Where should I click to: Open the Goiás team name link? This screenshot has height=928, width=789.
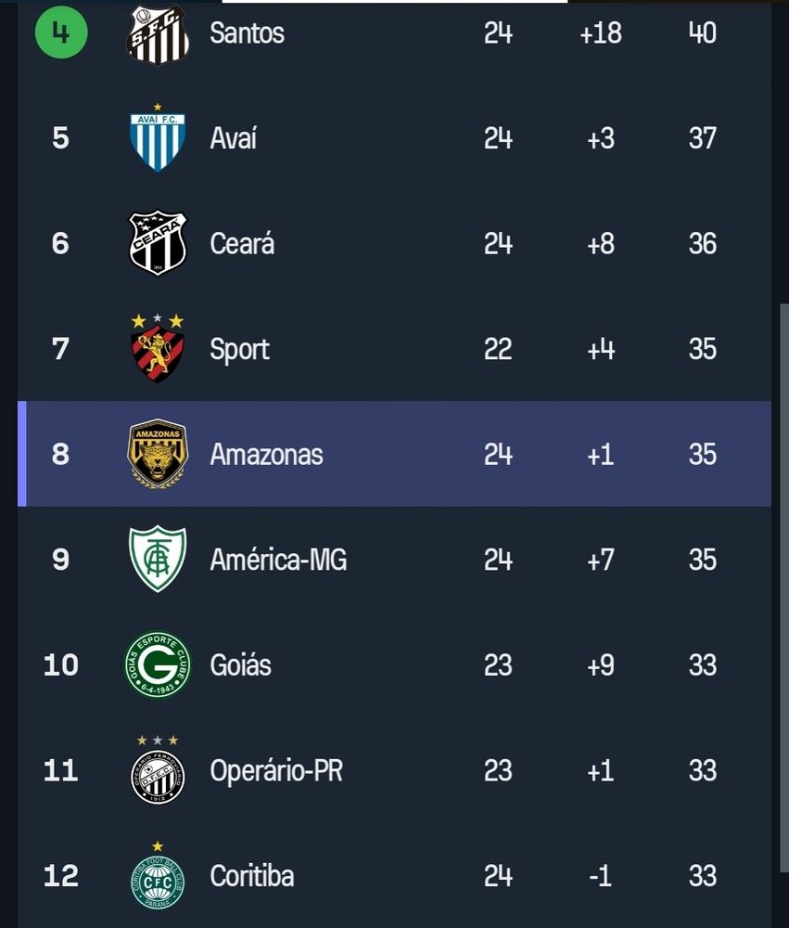241,664
